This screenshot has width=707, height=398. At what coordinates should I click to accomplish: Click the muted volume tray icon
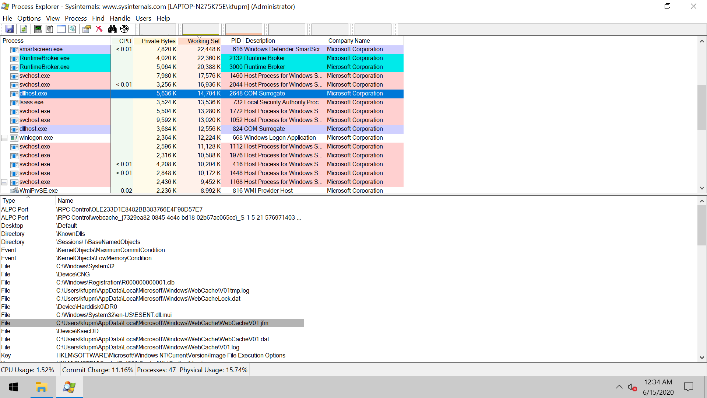(632, 387)
